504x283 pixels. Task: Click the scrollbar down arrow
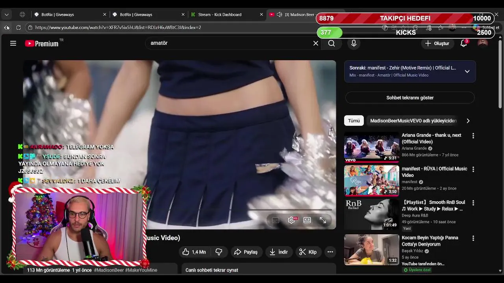[500, 271]
